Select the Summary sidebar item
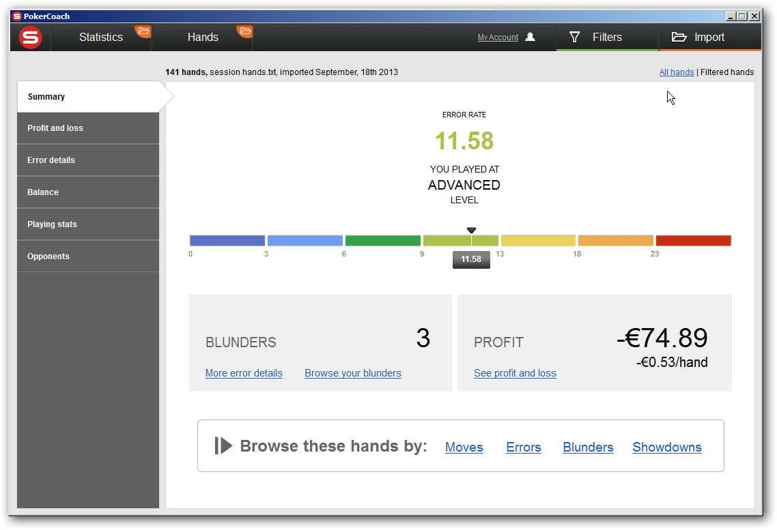777x530 pixels. [x=88, y=96]
